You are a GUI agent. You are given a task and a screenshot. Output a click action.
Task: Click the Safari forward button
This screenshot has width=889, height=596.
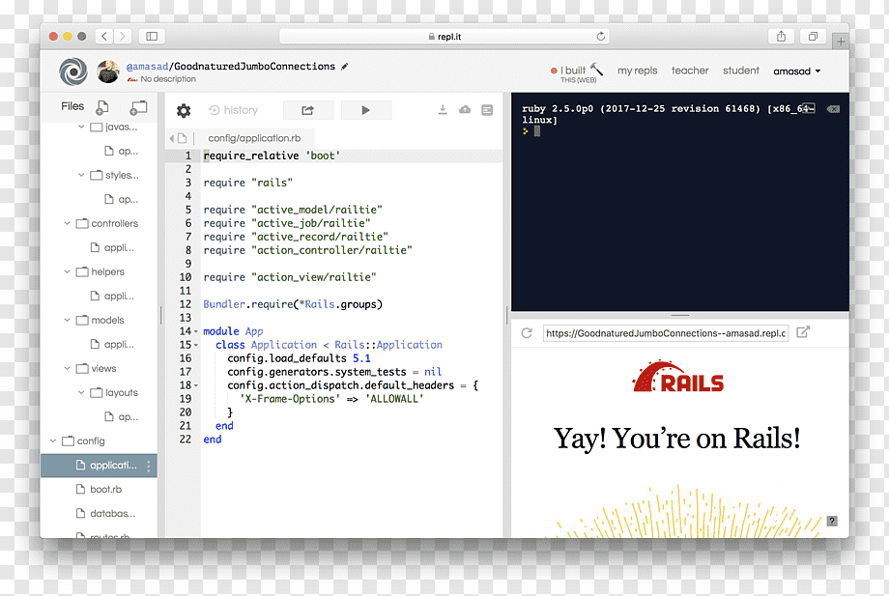pyautogui.click(x=123, y=37)
